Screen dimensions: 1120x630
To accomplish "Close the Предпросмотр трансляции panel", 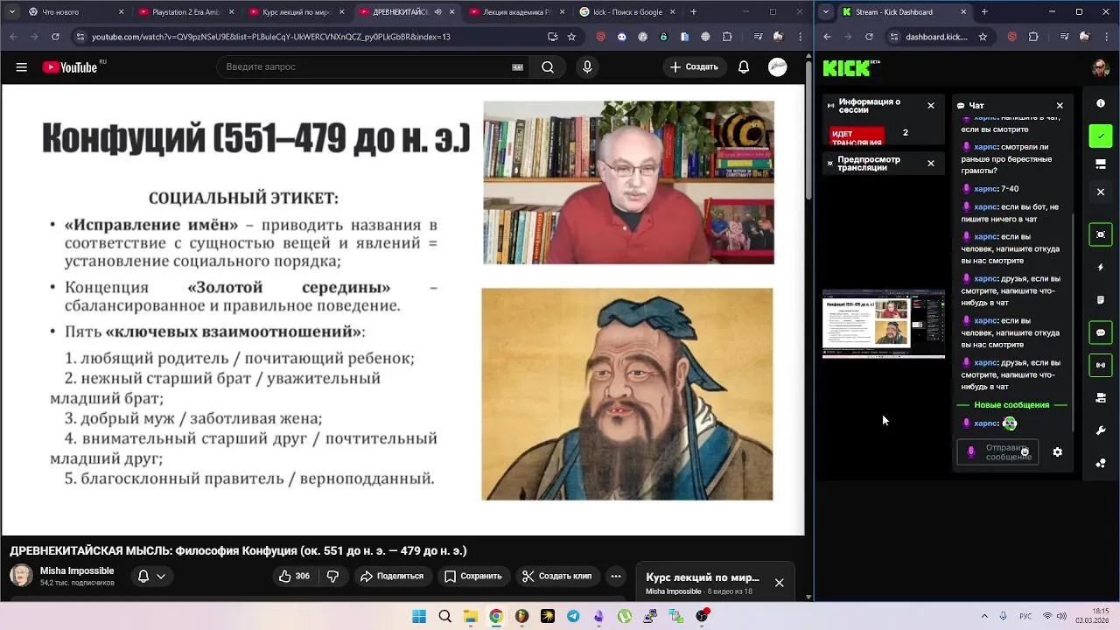I will click(x=931, y=164).
